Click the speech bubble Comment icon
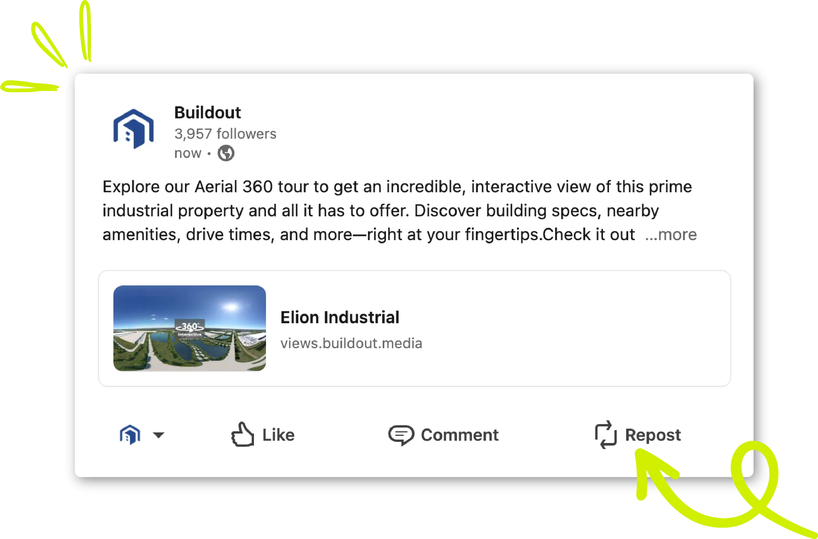Viewport: 818px width, 539px height. (x=401, y=435)
